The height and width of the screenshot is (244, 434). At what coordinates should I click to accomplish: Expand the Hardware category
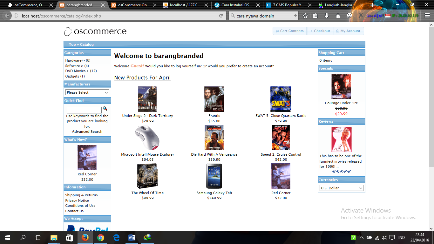click(x=75, y=60)
